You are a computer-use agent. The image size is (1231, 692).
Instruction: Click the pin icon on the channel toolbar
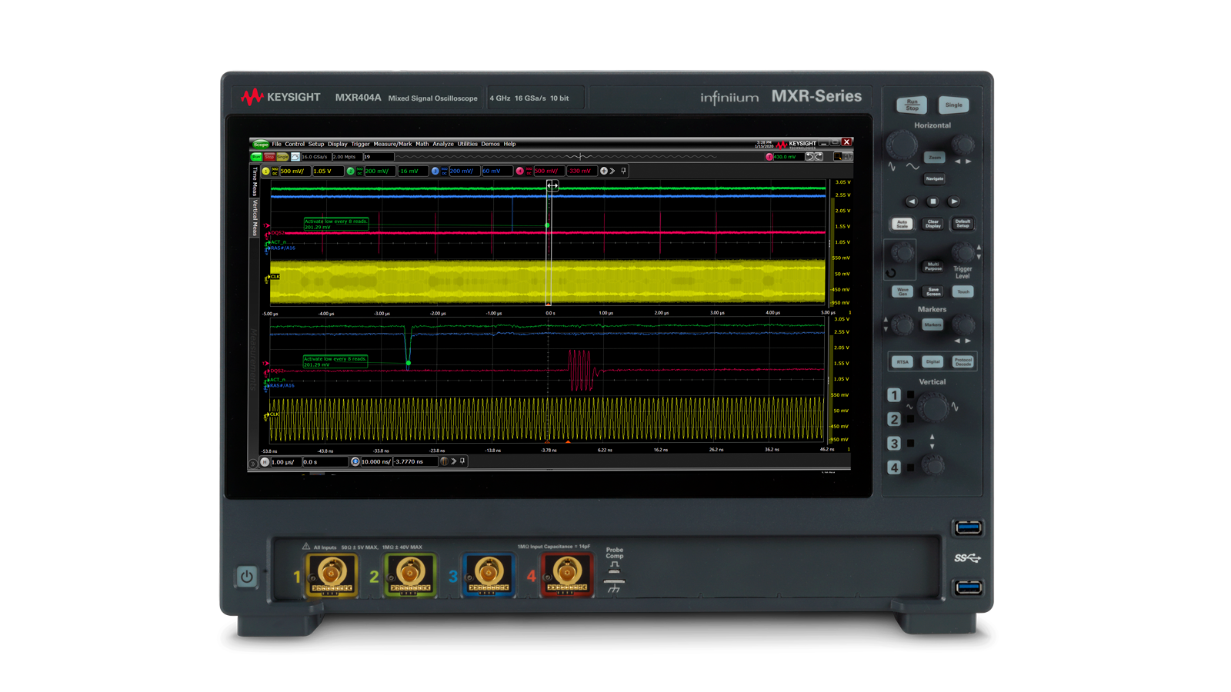[x=623, y=171]
